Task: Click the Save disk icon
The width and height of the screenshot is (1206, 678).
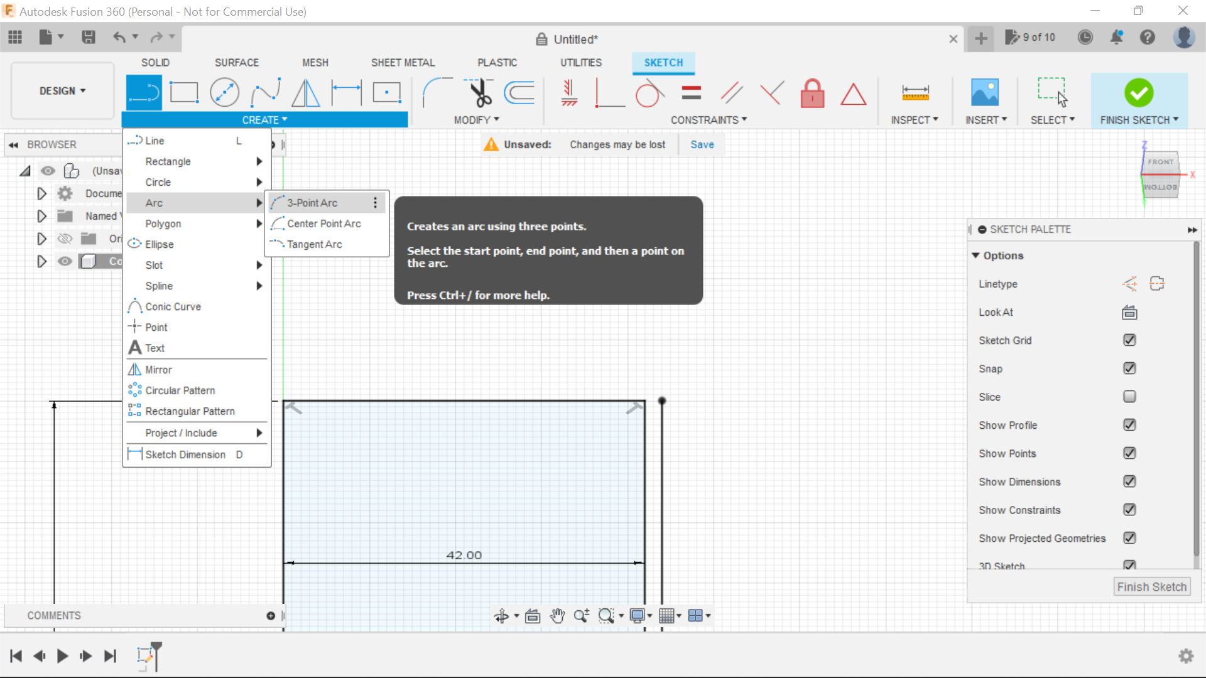Action: coord(89,38)
